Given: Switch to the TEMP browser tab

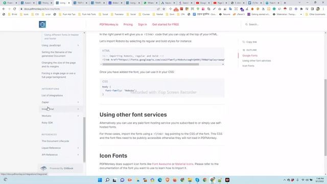Looking at the screenshot, I should (98, 3).
